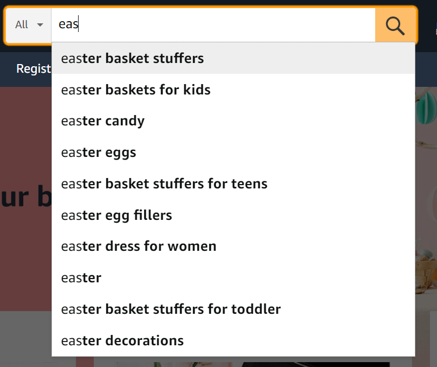437x367 pixels.
Task: Pick "easter eggs" from the suggestion list
Action: [x=98, y=152]
